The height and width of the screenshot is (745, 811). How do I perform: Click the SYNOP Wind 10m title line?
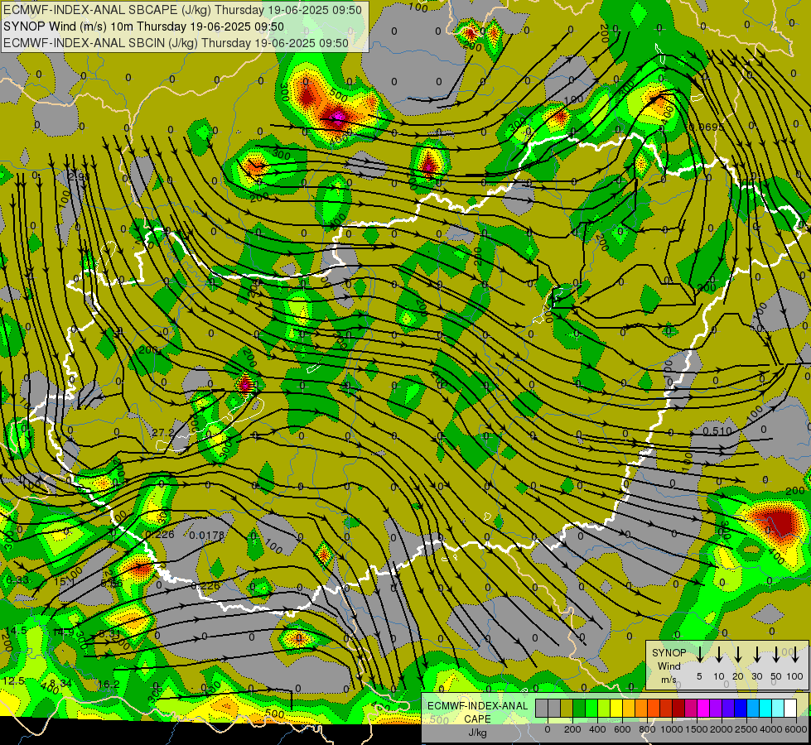(x=143, y=26)
